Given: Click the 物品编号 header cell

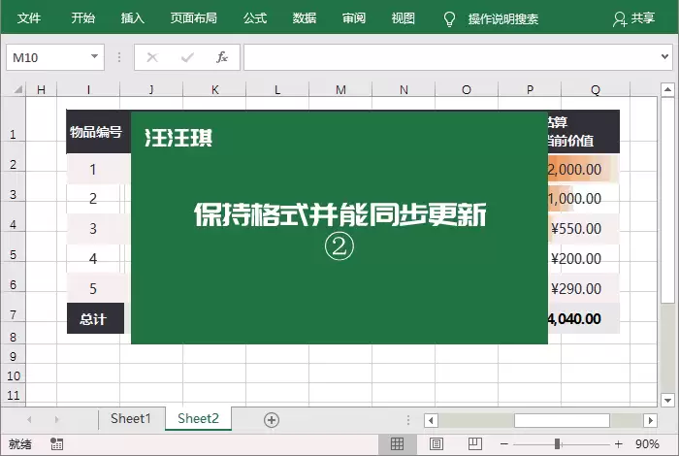Looking at the screenshot, I should 96,132.
